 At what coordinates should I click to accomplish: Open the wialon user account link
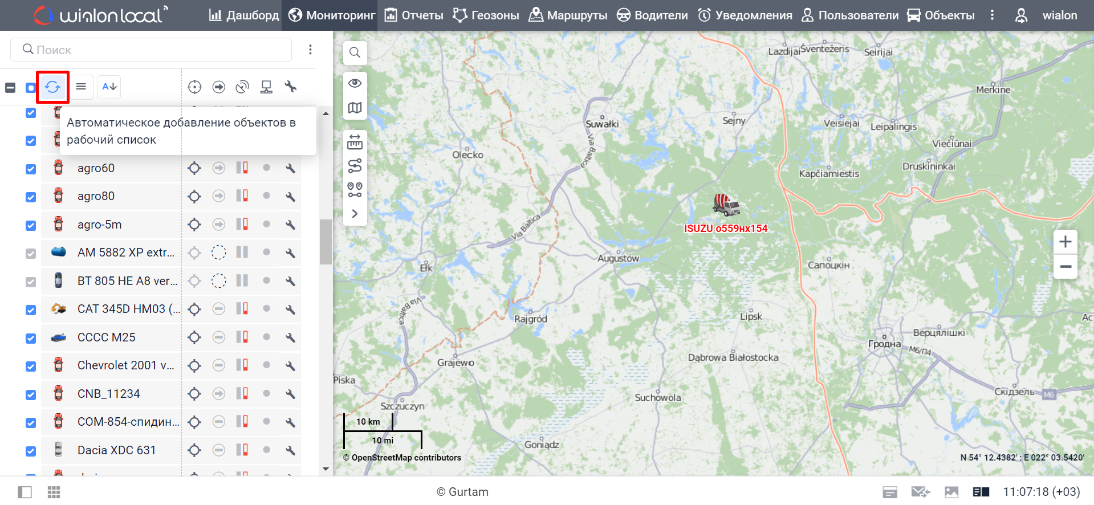point(1059,15)
